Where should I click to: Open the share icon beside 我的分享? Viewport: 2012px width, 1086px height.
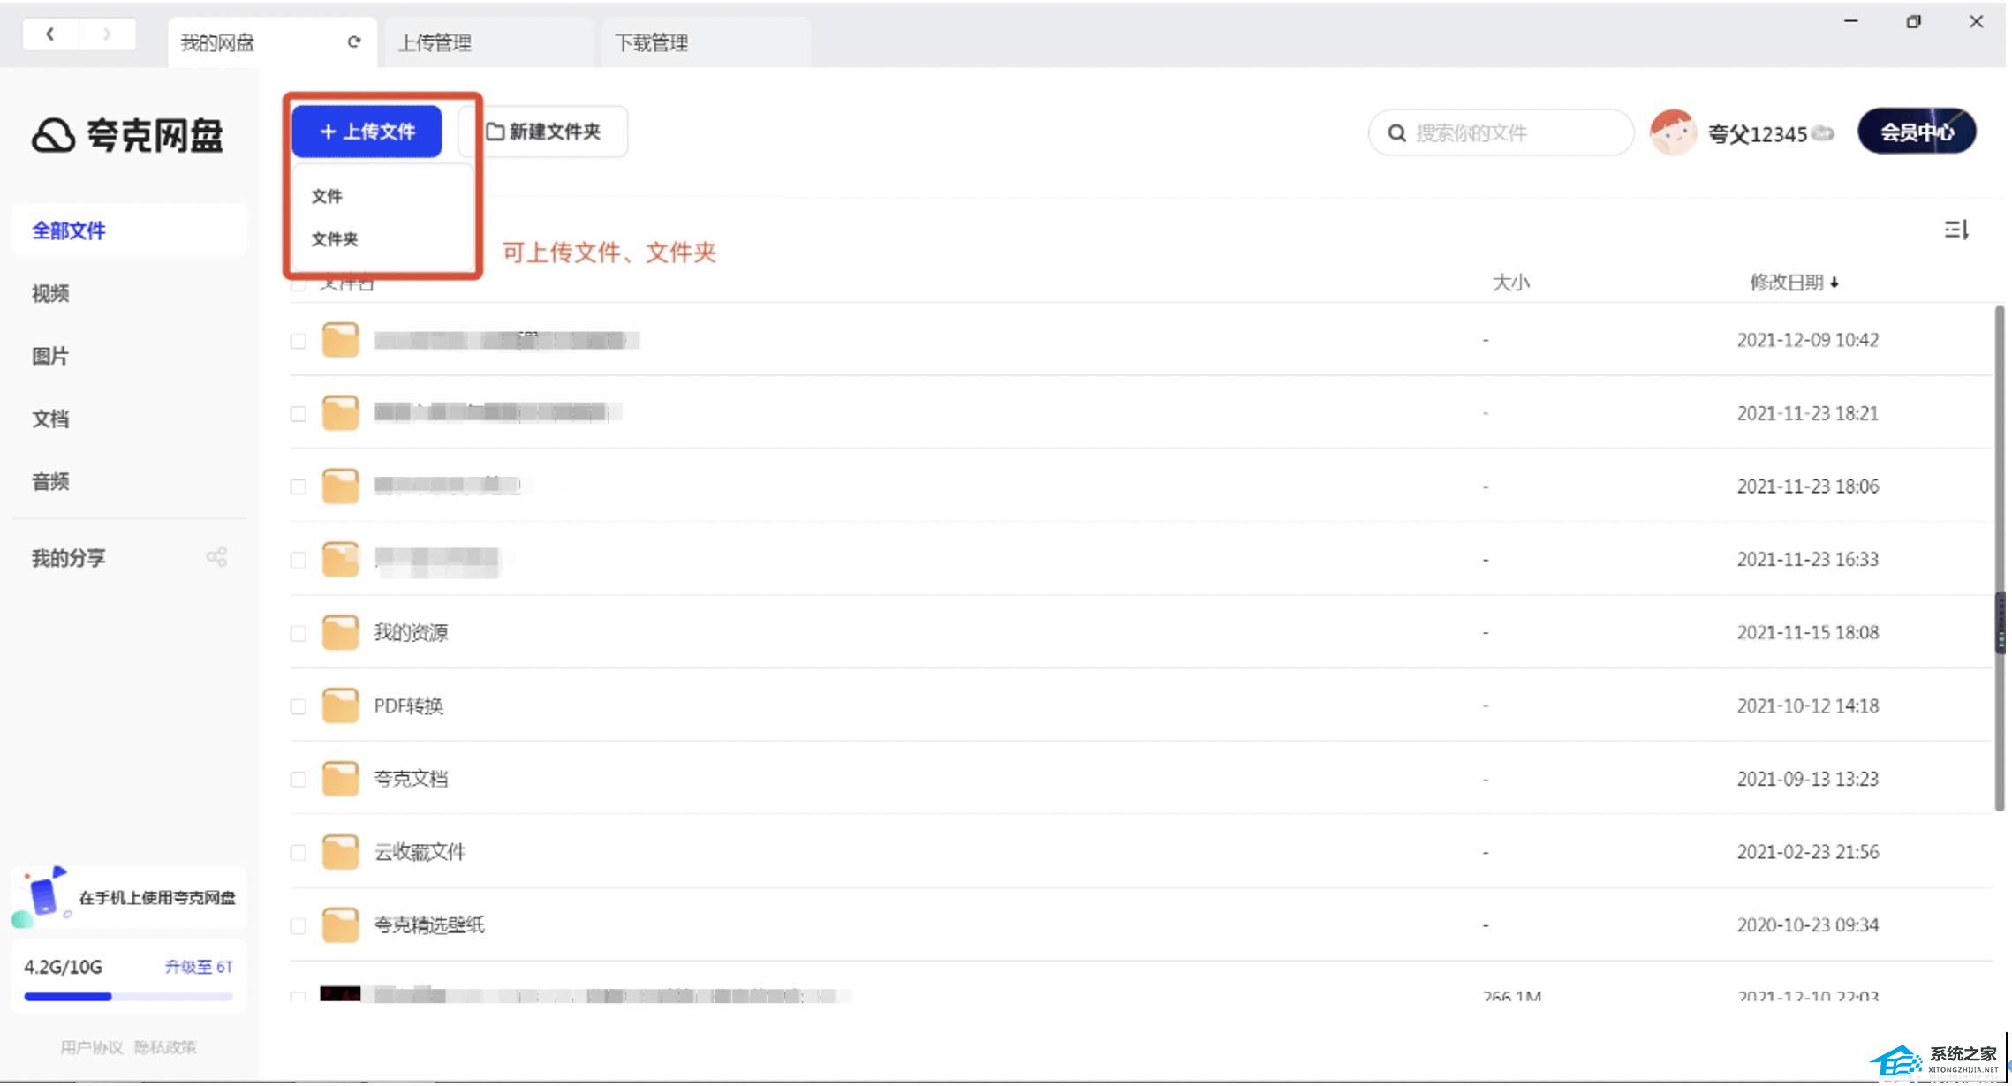[216, 557]
